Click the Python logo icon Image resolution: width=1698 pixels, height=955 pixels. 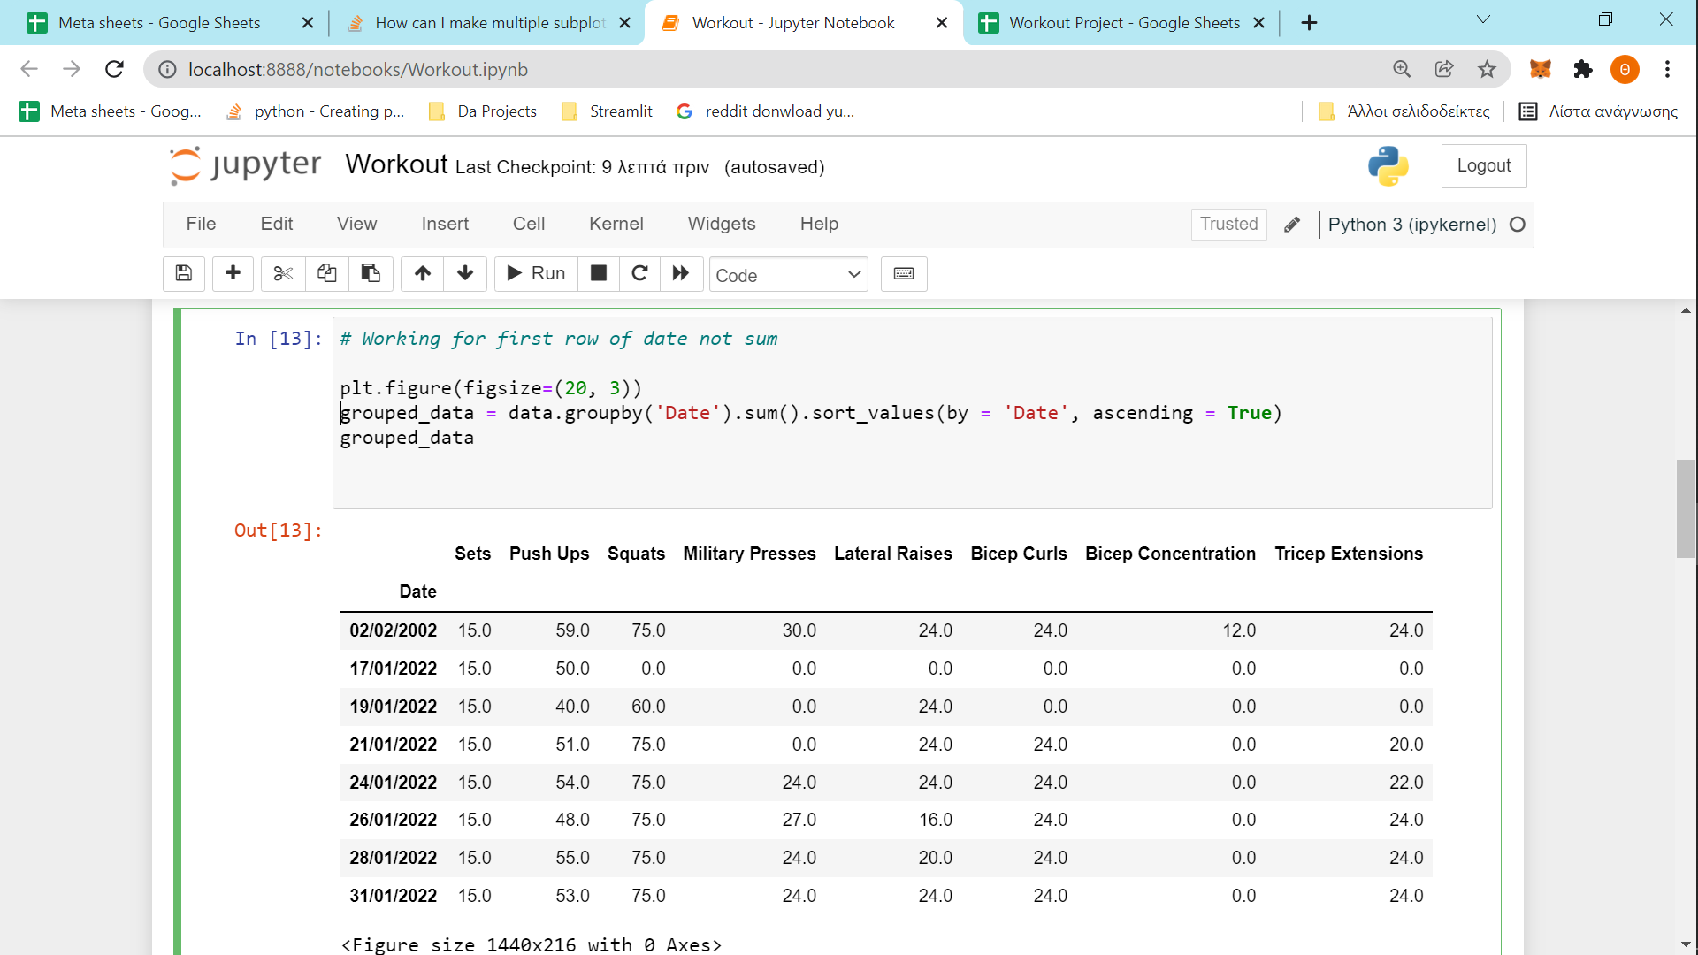point(1388,166)
